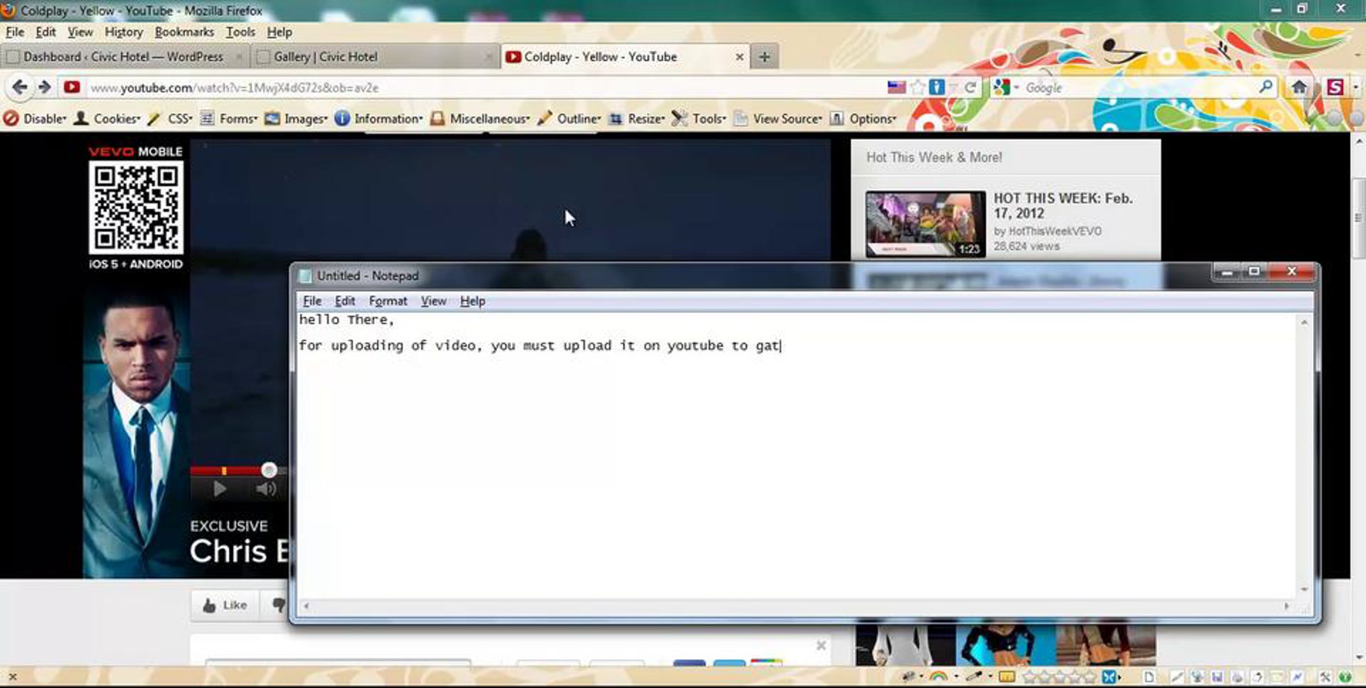Click the Firefox URL address field
Viewport: 1366px width, 688px height.
[x=484, y=88]
